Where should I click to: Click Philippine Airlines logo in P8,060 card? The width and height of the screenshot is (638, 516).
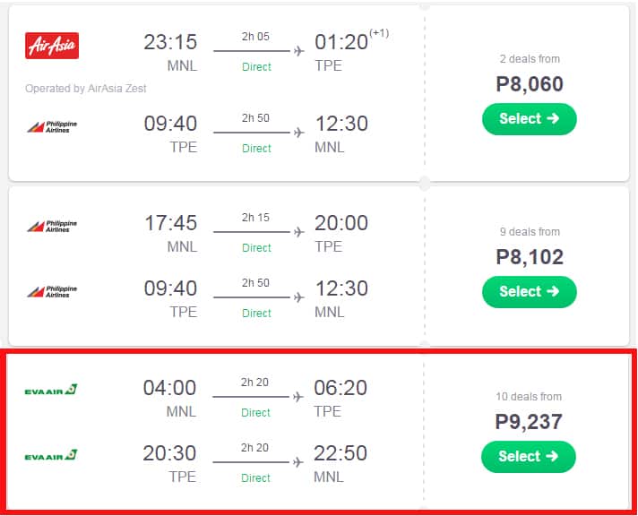(x=52, y=127)
